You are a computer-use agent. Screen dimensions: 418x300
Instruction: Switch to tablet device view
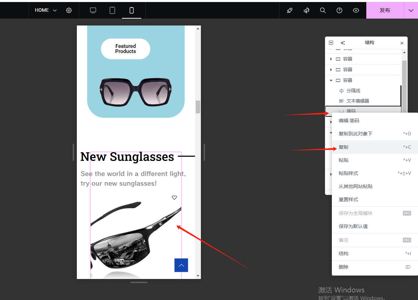point(112,10)
